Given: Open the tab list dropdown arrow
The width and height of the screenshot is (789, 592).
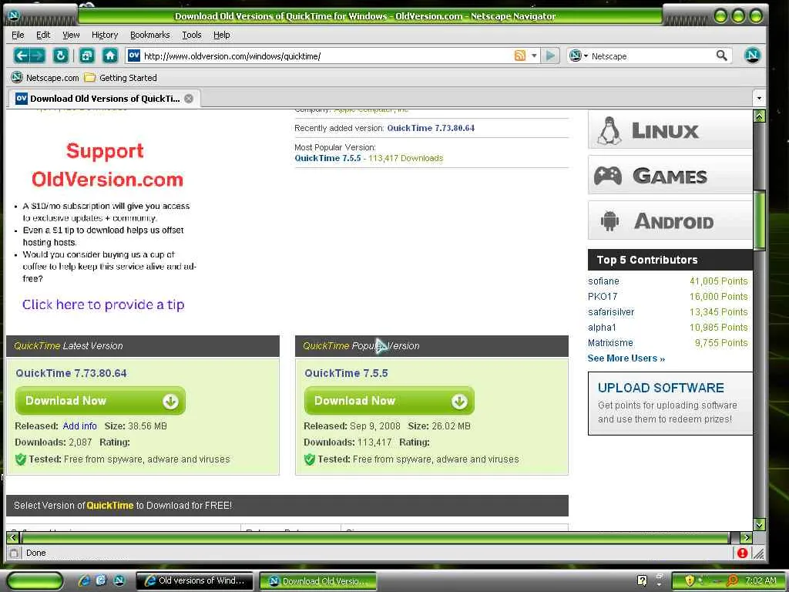Looking at the screenshot, I should click(759, 98).
